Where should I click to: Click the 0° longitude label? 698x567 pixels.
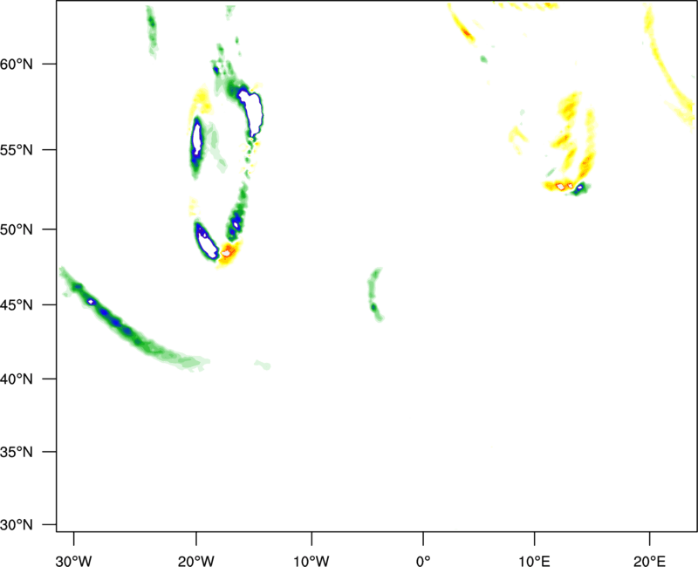click(x=423, y=561)
